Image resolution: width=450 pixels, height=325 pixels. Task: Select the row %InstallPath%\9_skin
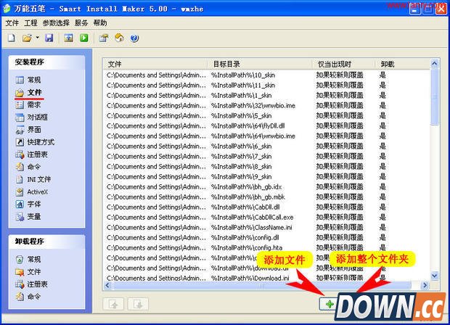(x=267, y=177)
